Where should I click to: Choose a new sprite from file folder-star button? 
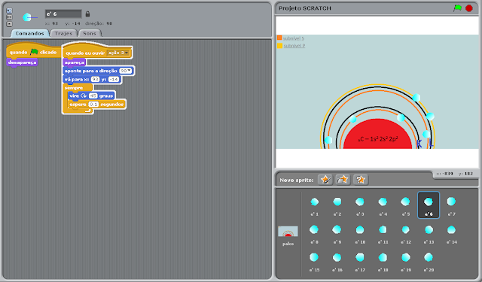point(343,180)
